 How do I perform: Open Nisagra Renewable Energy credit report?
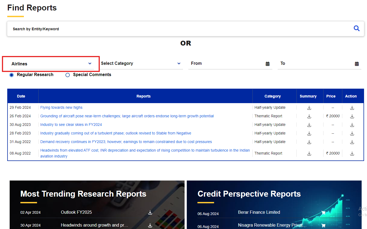[272, 225]
